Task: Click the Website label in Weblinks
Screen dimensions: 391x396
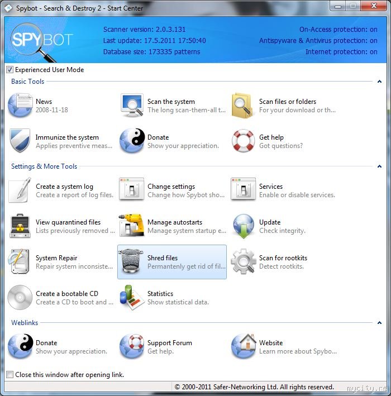Action: point(271,343)
